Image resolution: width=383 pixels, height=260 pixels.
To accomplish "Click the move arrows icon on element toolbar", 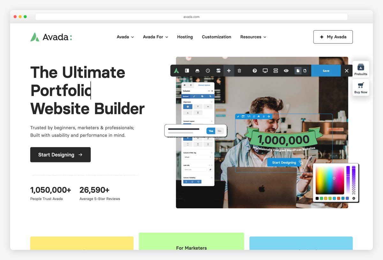I will click(269, 116).
